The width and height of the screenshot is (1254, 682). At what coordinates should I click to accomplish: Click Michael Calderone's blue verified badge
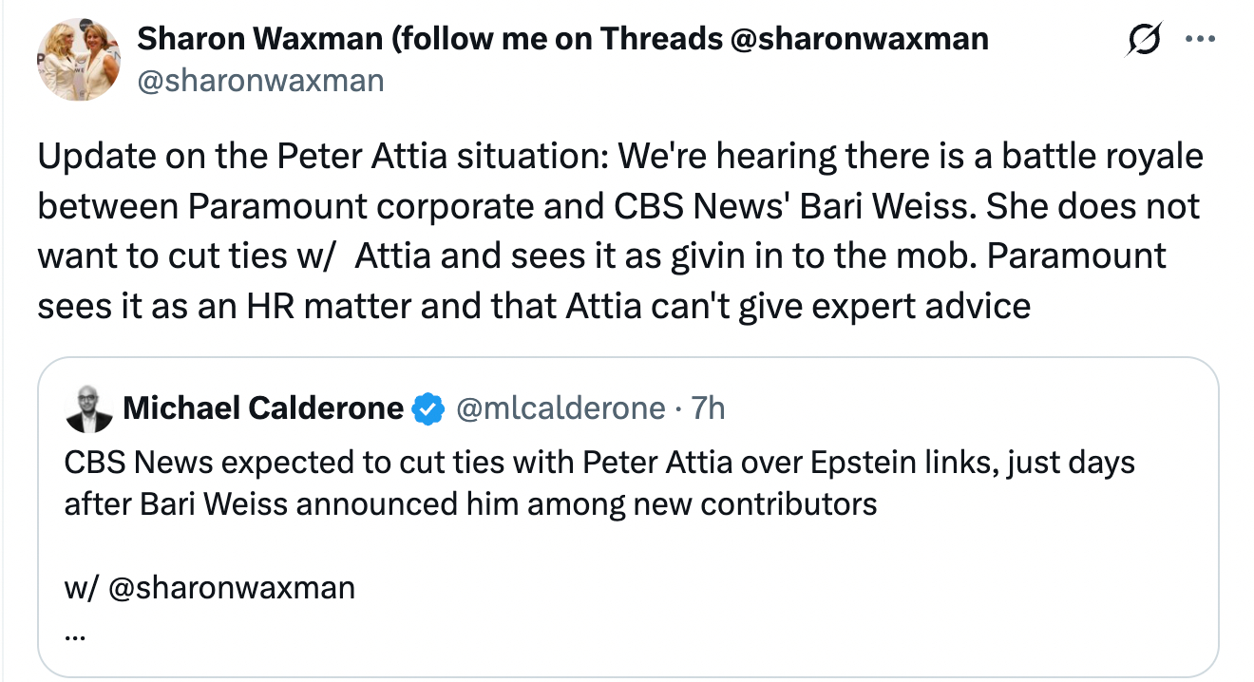pos(428,409)
